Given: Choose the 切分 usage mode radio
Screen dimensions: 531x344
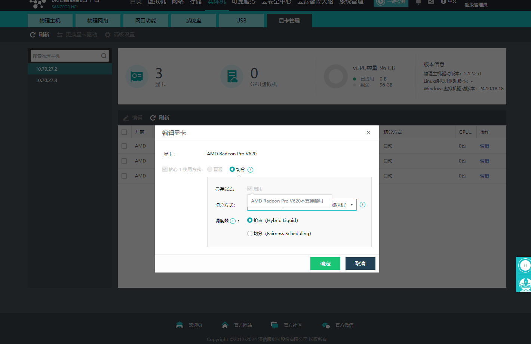Looking at the screenshot, I should point(232,169).
